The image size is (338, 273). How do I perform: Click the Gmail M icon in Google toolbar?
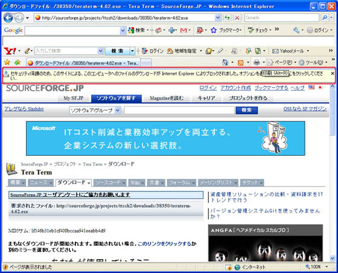(x=183, y=30)
